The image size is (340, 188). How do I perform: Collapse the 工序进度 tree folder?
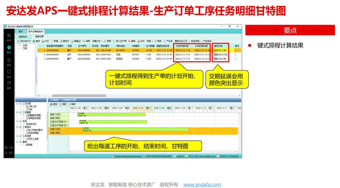[x=17, y=136]
